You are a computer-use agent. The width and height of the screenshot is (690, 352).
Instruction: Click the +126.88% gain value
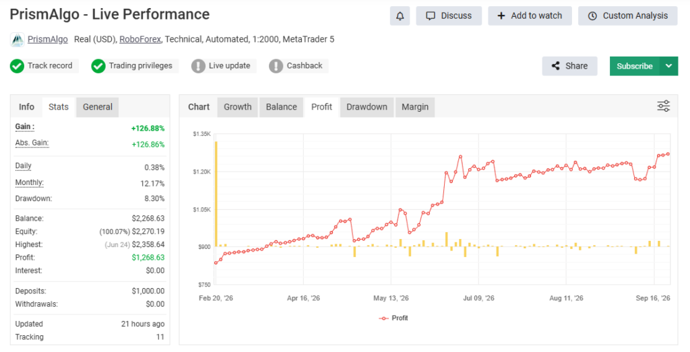148,129
